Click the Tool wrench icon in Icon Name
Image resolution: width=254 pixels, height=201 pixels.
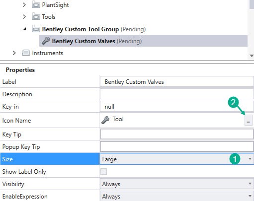pyautogui.click(x=105, y=120)
